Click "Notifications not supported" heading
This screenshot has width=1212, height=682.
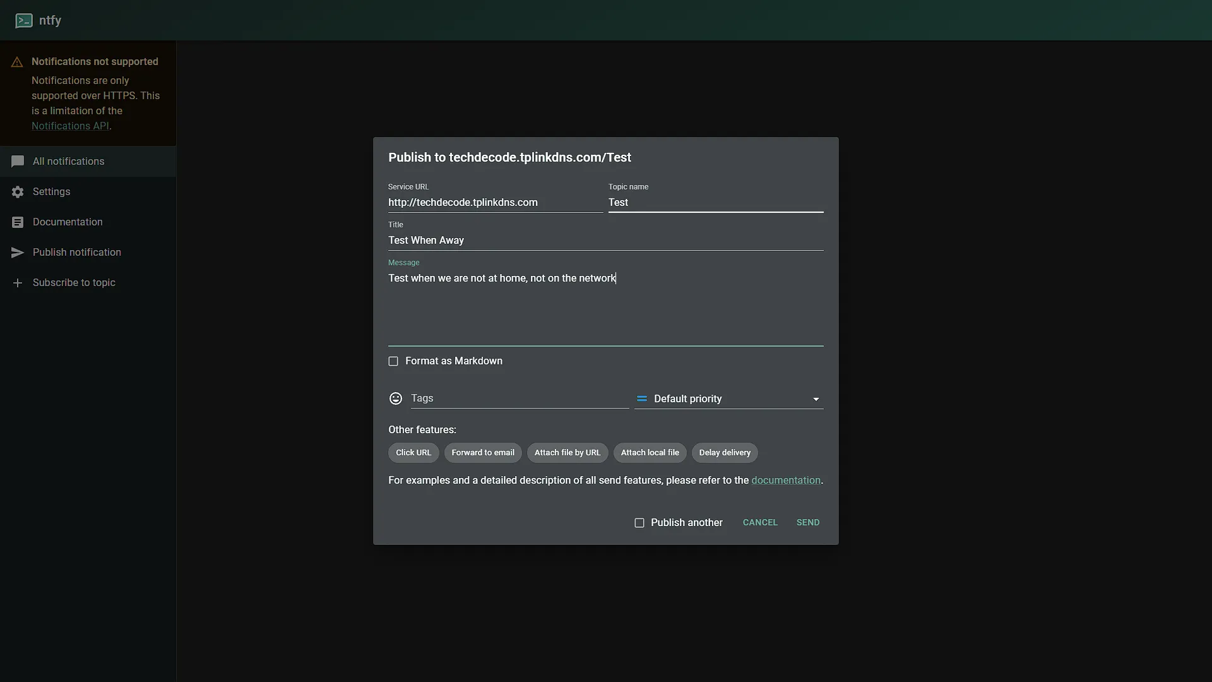coord(95,62)
